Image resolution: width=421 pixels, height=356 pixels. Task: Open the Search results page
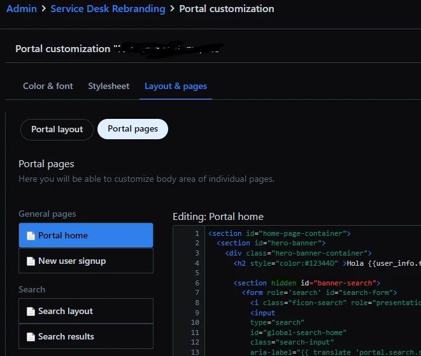click(x=86, y=336)
